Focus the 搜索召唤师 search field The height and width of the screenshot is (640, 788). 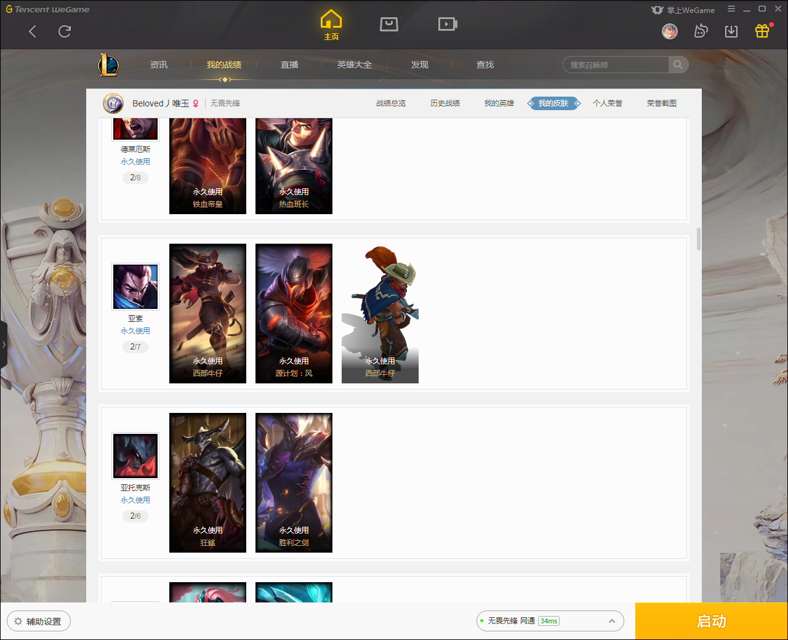(616, 65)
